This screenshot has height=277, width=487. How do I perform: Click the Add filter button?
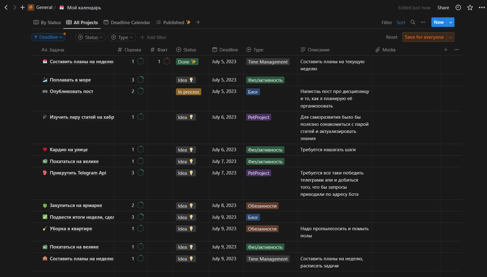(x=153, y=37)
